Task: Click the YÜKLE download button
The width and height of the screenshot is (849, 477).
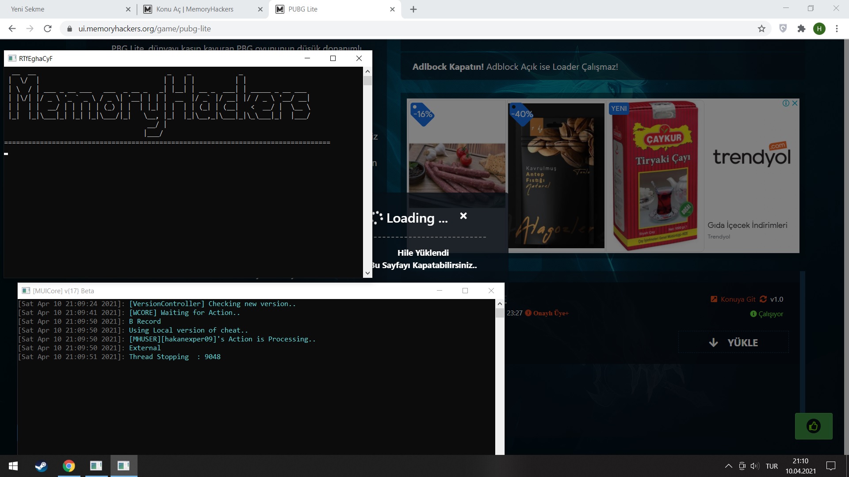Action: pos(734,342)
